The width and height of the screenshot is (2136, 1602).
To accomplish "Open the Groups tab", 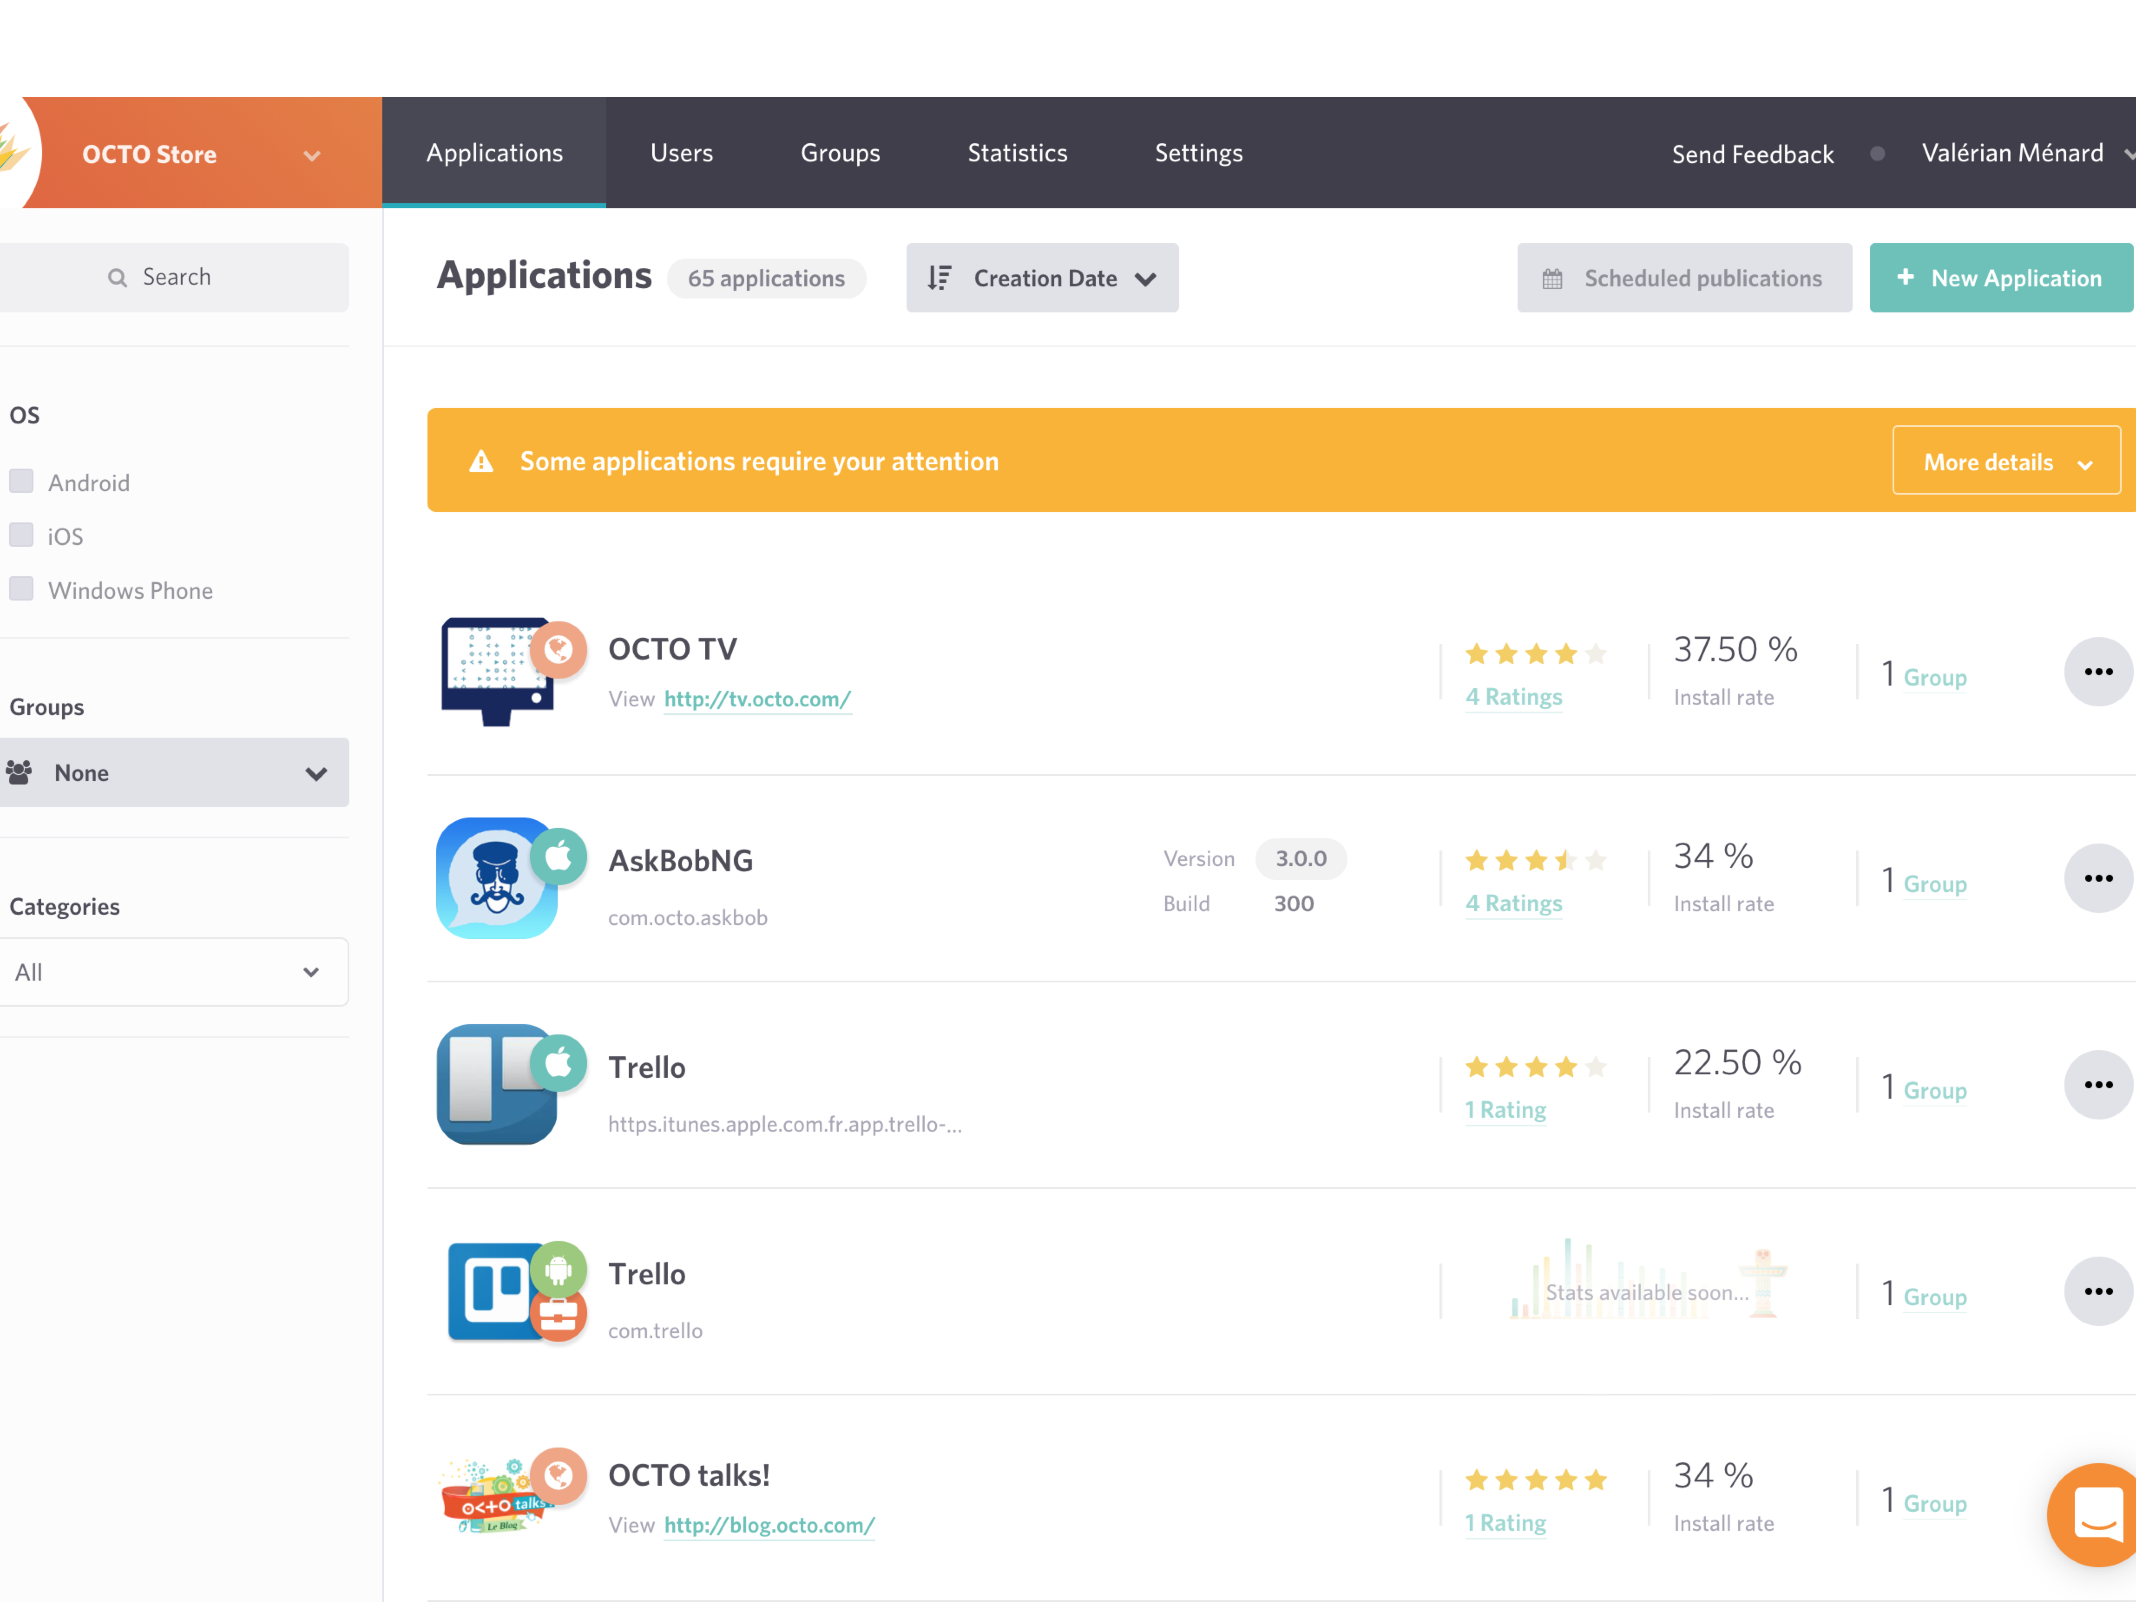I will [x=840, y=153].
